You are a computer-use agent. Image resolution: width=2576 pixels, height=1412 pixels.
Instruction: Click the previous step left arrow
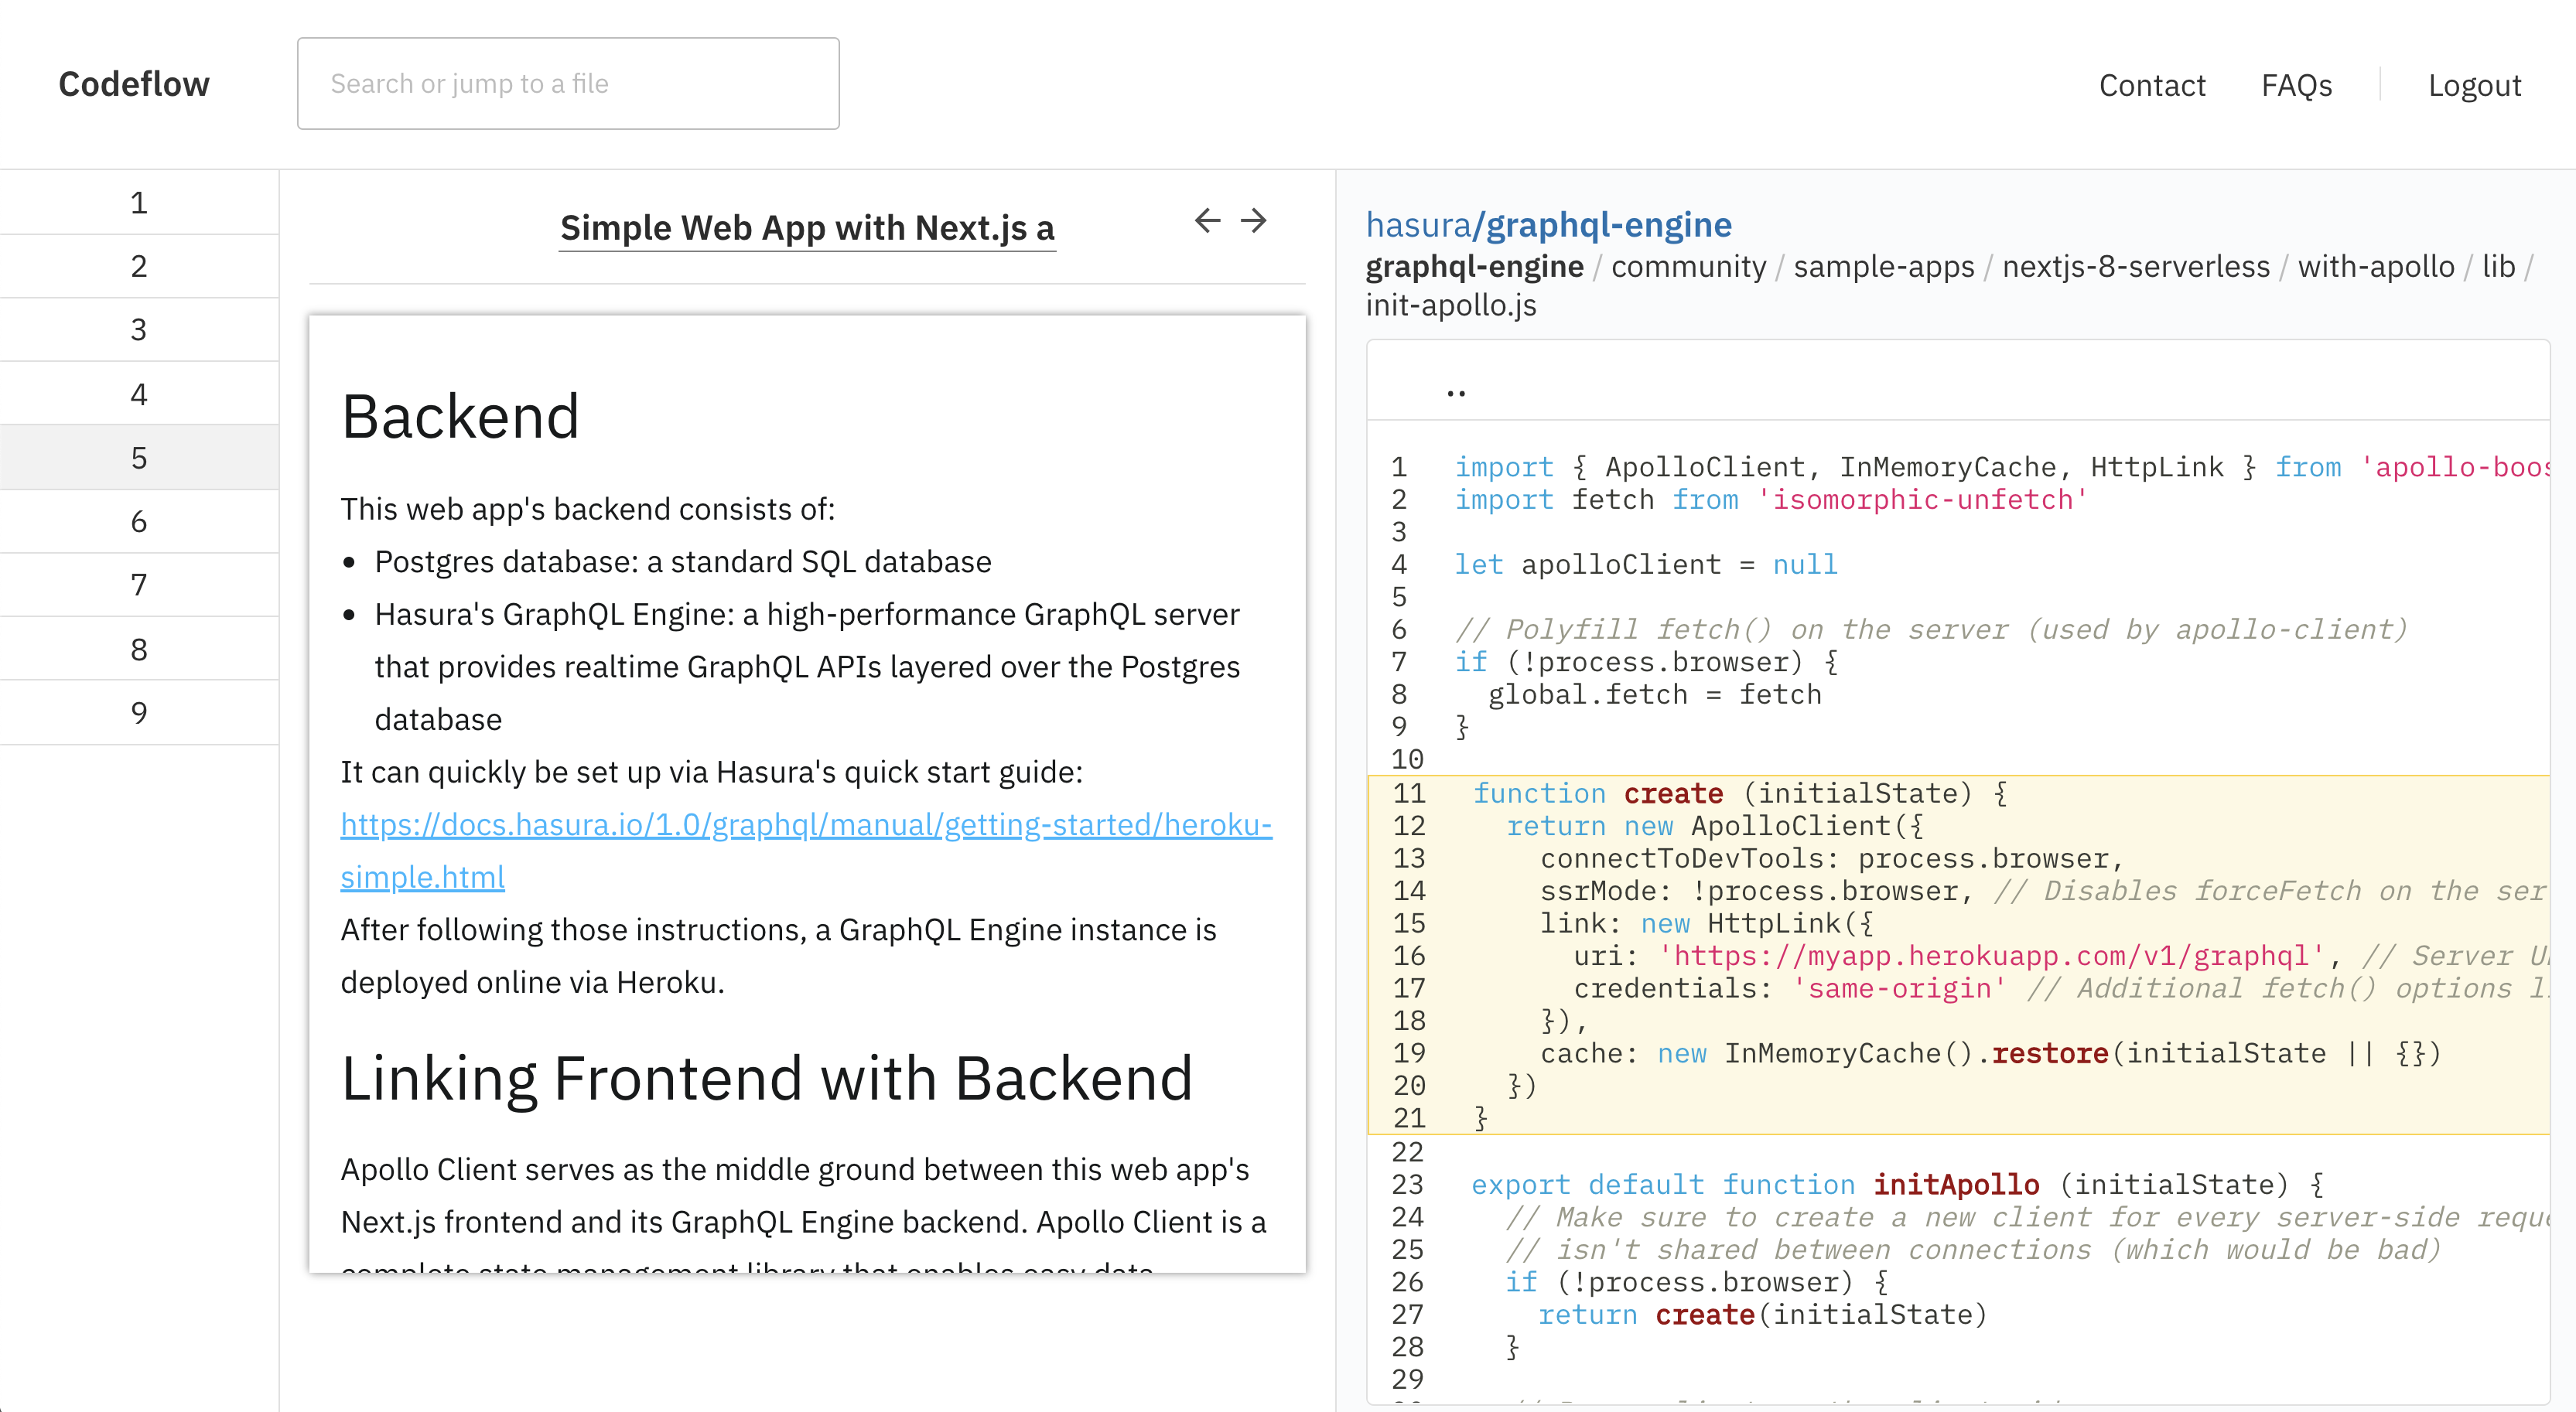point(1207,221)
